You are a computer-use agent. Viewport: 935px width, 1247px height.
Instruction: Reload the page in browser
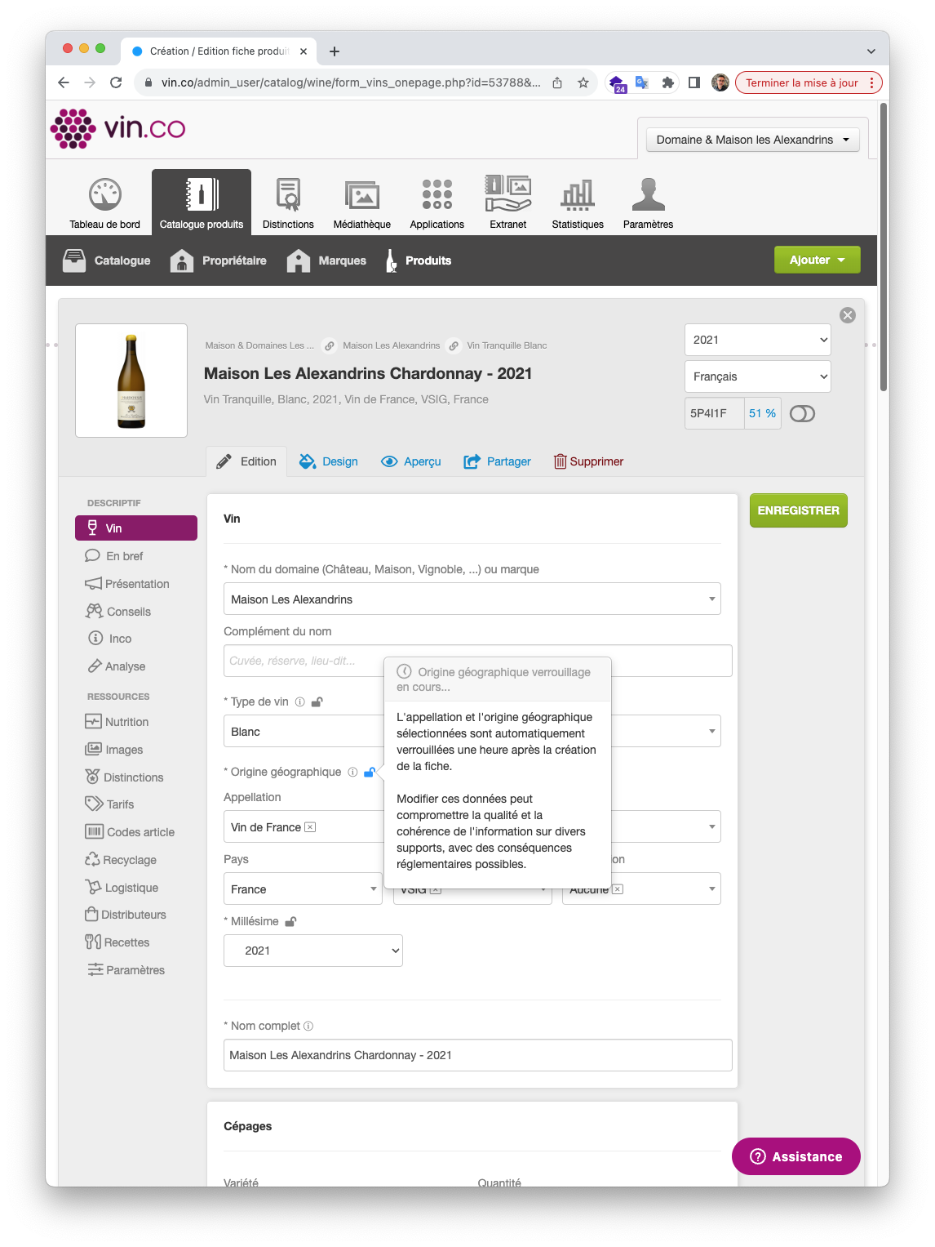[x=116, y=82]
